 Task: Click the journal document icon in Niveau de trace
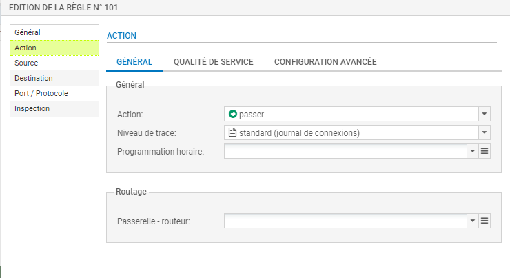(x=232, y=132)
